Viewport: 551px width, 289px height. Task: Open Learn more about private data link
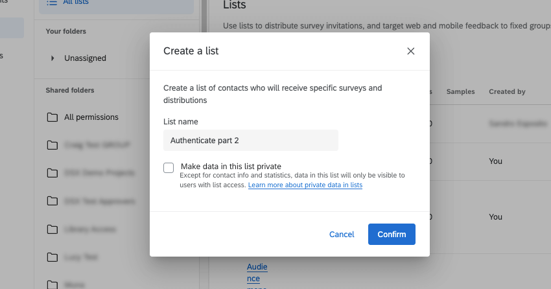pyautogui.click(x=305, y=185)
